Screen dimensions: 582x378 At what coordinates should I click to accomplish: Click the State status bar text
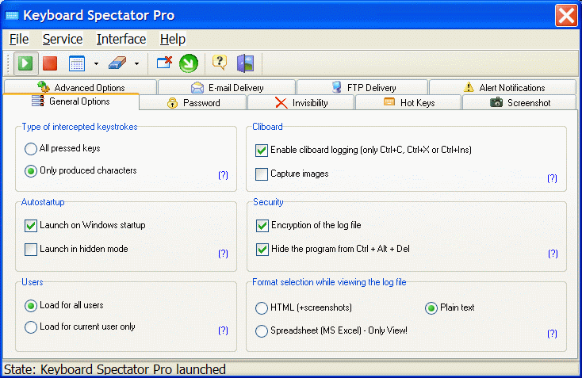click(115, 369)
